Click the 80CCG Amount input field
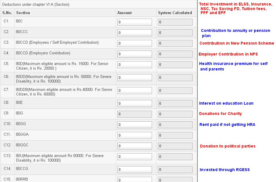This screenshot has width=276, height=182. [135, 170]
